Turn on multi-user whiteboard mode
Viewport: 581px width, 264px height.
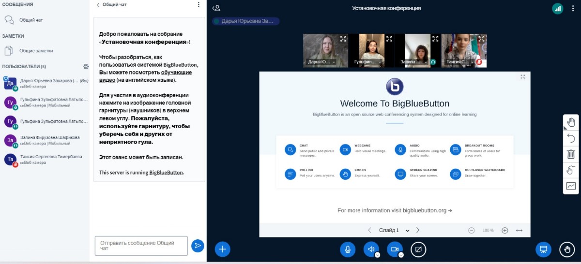click(571, 170)
